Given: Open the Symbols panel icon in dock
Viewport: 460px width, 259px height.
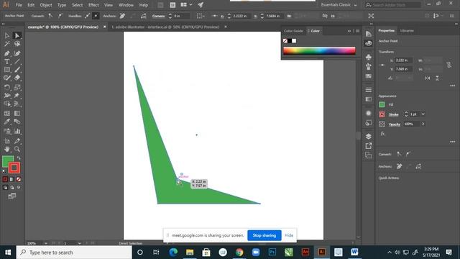Looking at the screenshot, I should (x=369, y=57).
